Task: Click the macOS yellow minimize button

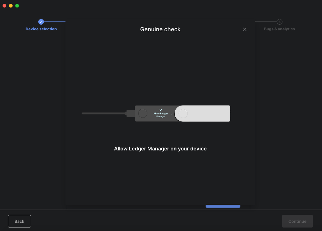Action: (11, 6)
